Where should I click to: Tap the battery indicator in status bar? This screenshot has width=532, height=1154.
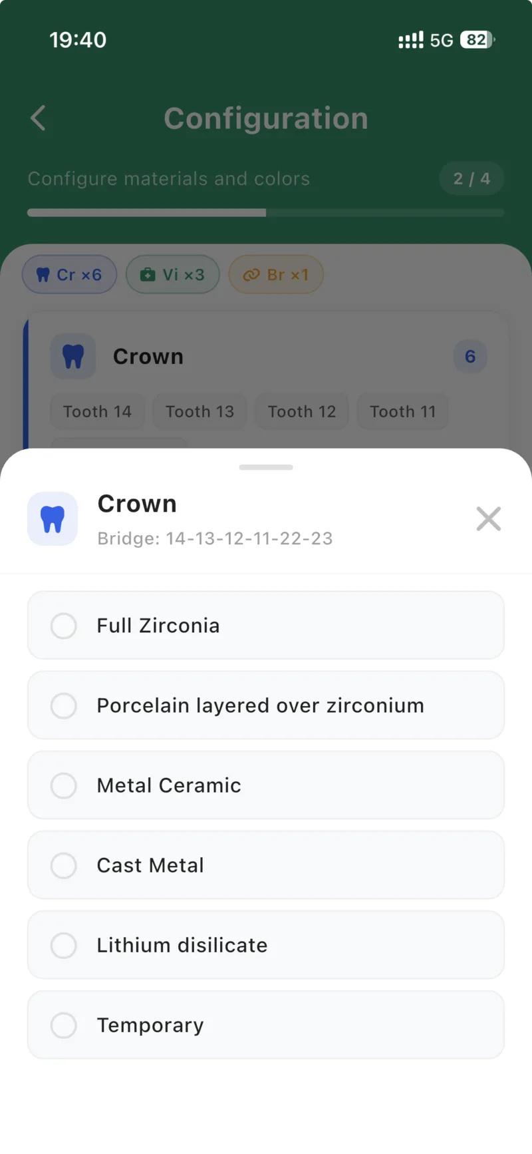pos(477,40)
